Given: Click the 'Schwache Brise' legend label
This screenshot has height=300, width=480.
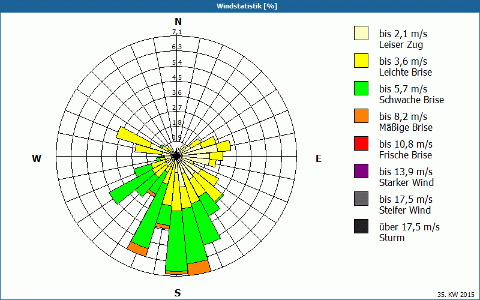Looking at the screenshot, I should click(412, 100).
